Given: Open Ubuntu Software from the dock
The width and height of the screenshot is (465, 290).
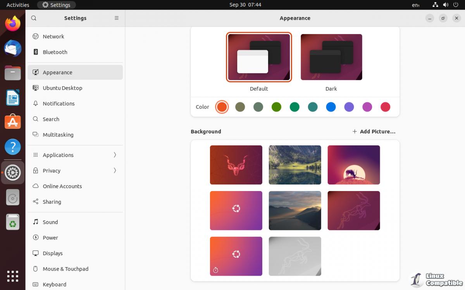Looking at the screenshot, I should (x=13, y=122).
